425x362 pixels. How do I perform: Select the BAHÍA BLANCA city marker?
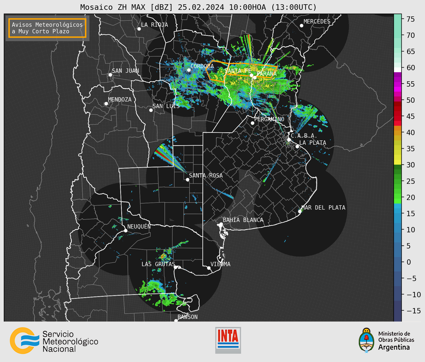221,224
